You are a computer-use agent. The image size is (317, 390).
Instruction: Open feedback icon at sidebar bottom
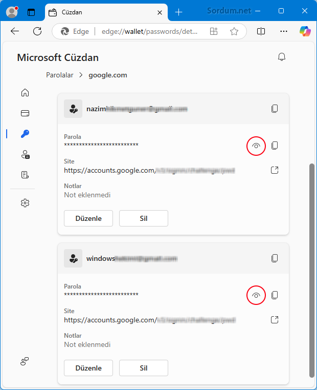point(25,361)
